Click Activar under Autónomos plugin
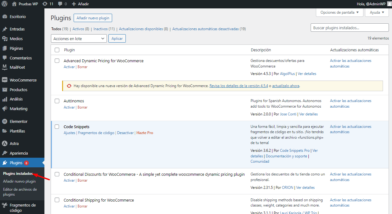The image size is (392, 214). (x=69, y=107)
